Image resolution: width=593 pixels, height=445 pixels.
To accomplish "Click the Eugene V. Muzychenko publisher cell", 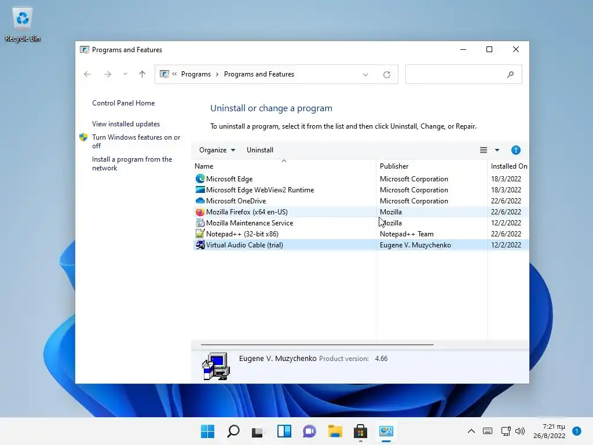I will pos(415,245).
